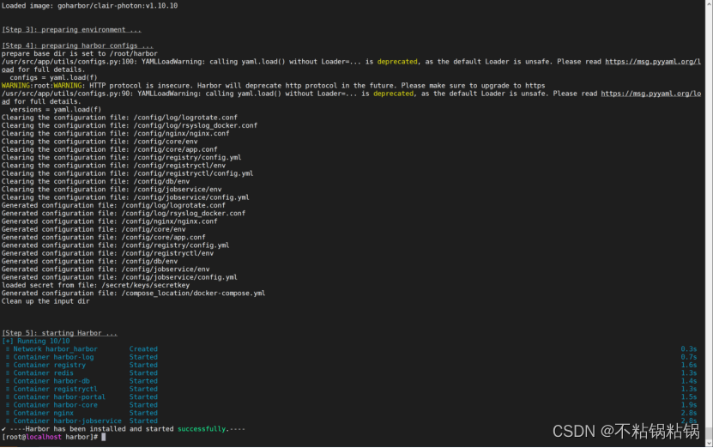The image size is (713, 448).
Task: Click the '[+] Running 10/10' status line
Action: coord(36,341)
